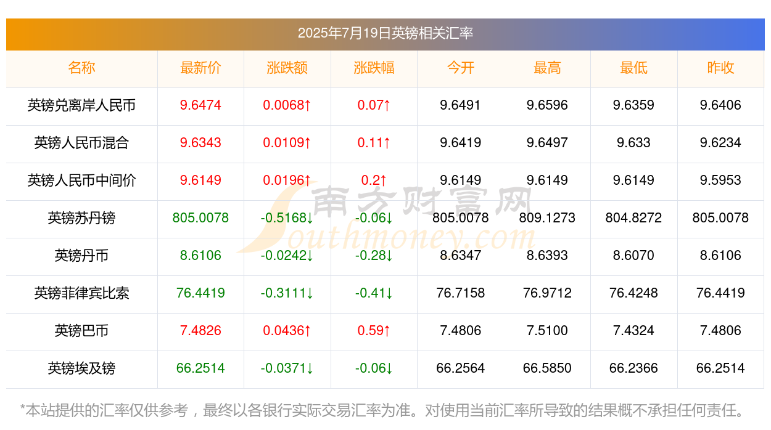Click the row name '英镑巴币'
Screen dimensions: 771x430
(x=81, y=331)
